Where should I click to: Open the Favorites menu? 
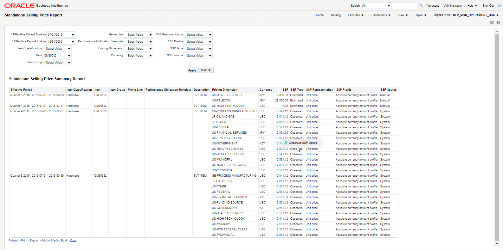(356, 15)
